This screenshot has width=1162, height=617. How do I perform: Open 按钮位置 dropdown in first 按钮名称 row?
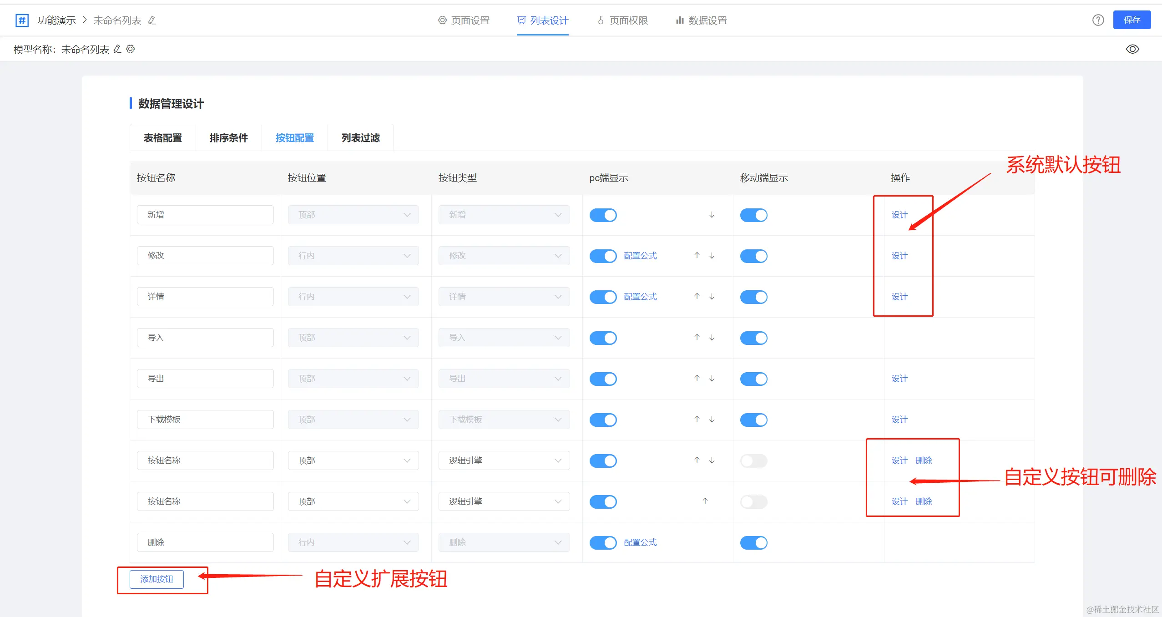click(353, 460)
